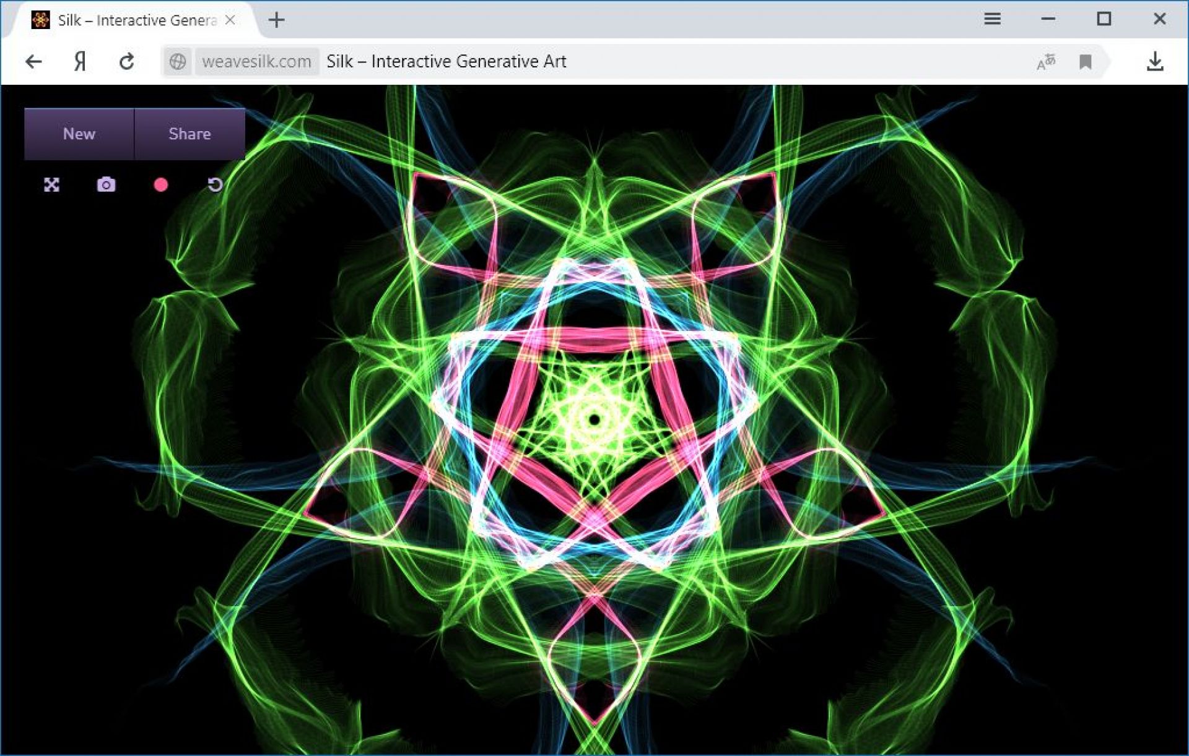Maximize the browser window

(x=1104, y=19)
